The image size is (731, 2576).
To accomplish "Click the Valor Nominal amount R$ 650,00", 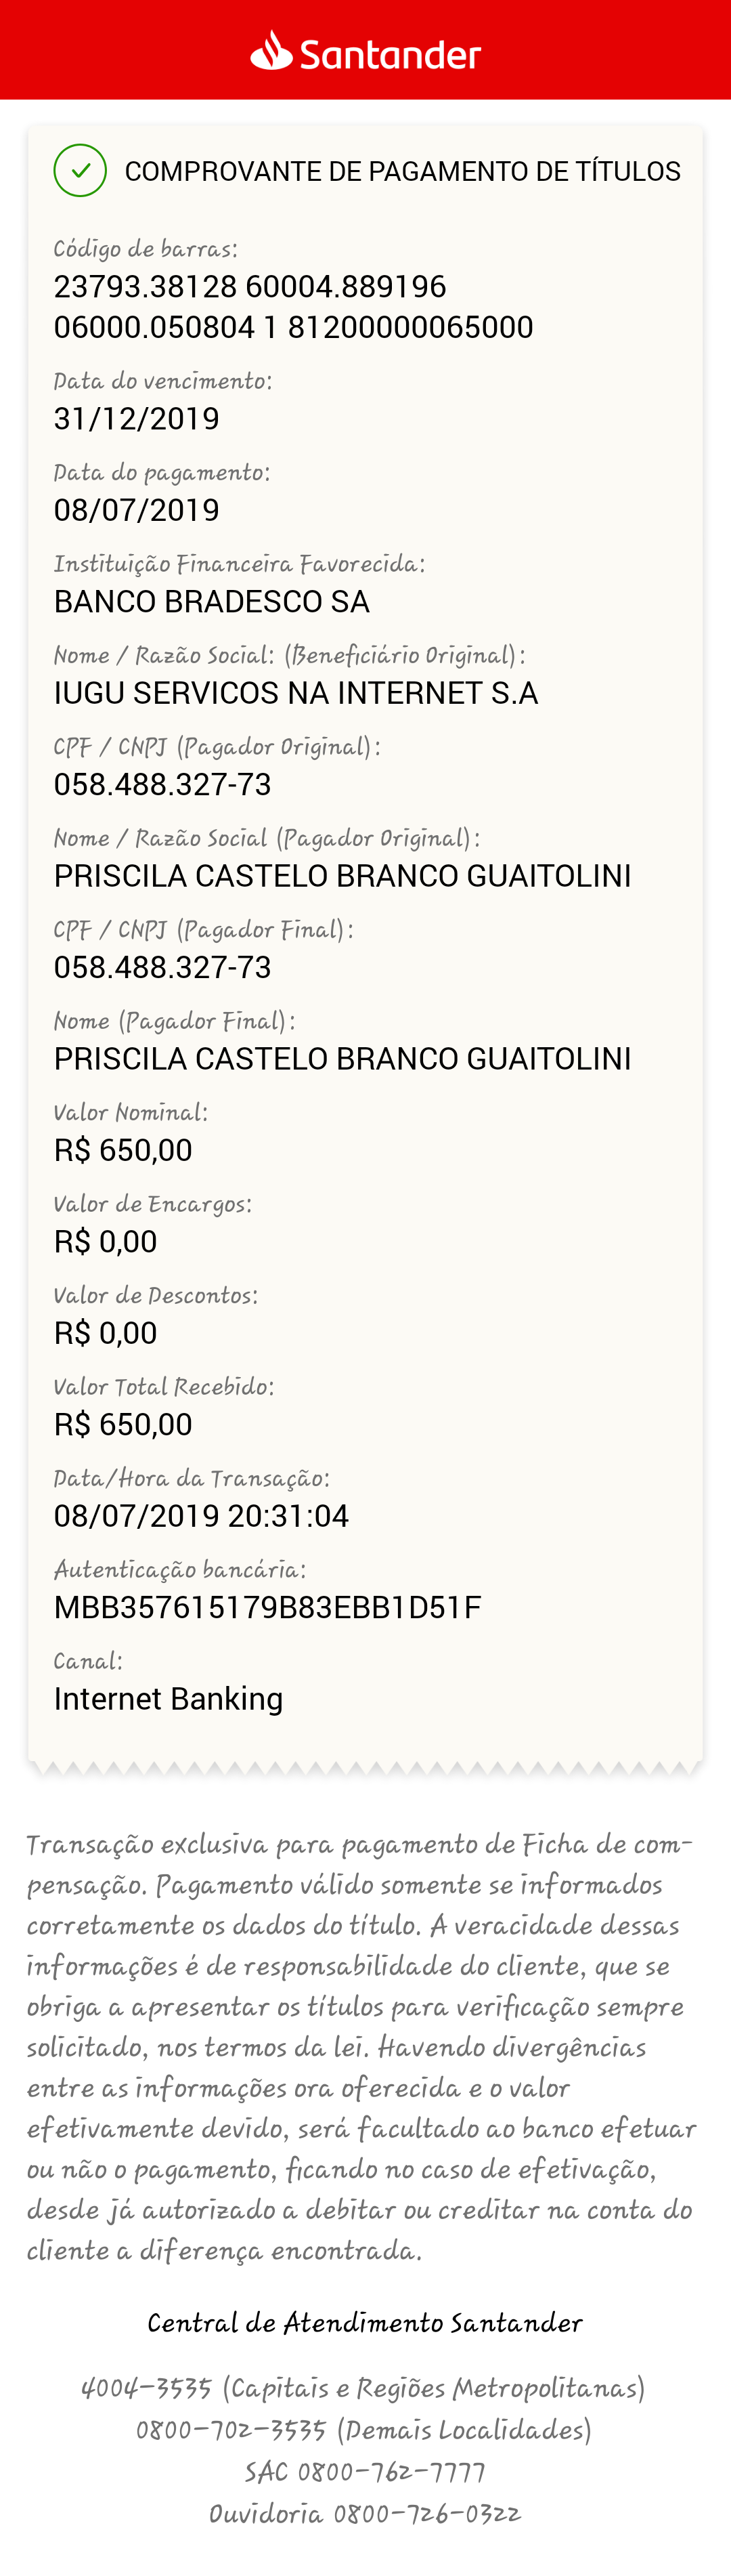I will click(x=123, y=1150).
